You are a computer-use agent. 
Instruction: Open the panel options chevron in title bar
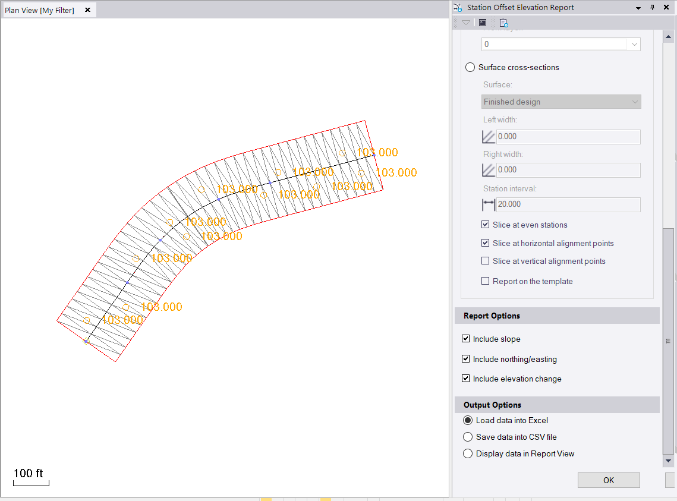pos(638,7)
